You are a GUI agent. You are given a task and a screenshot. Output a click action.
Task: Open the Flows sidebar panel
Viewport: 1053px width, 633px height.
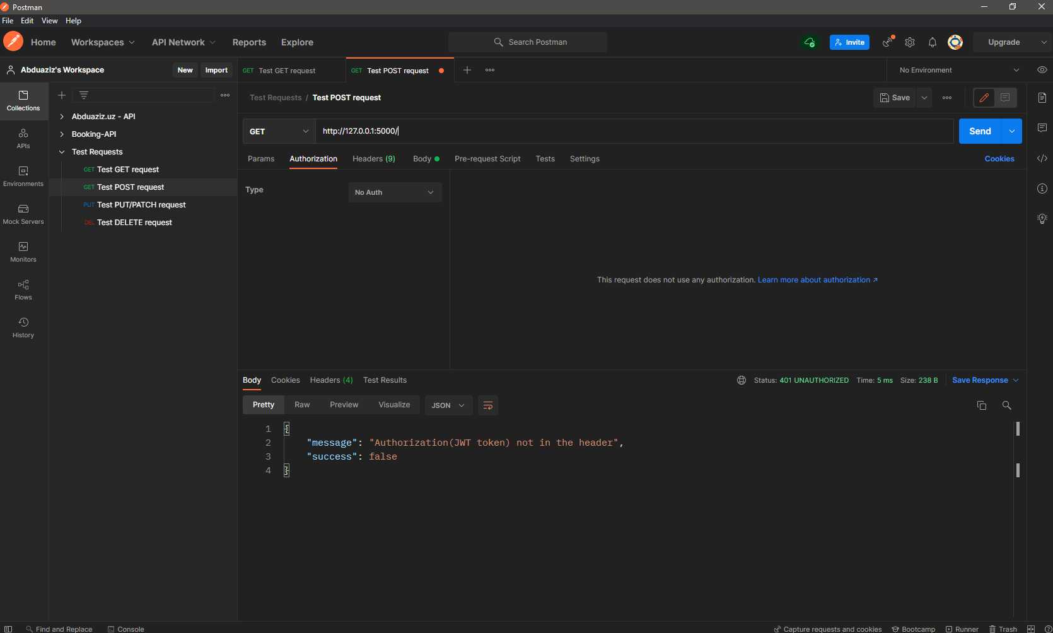coord(23,290)
